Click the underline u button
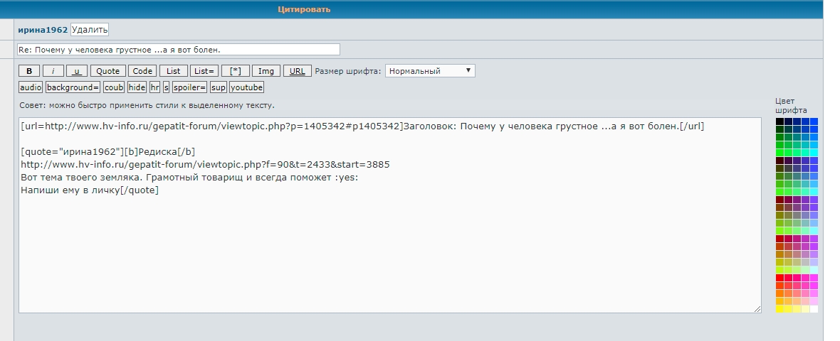Image resolution: width=840 pixels, height=341 pixels. tap(77, 71)
